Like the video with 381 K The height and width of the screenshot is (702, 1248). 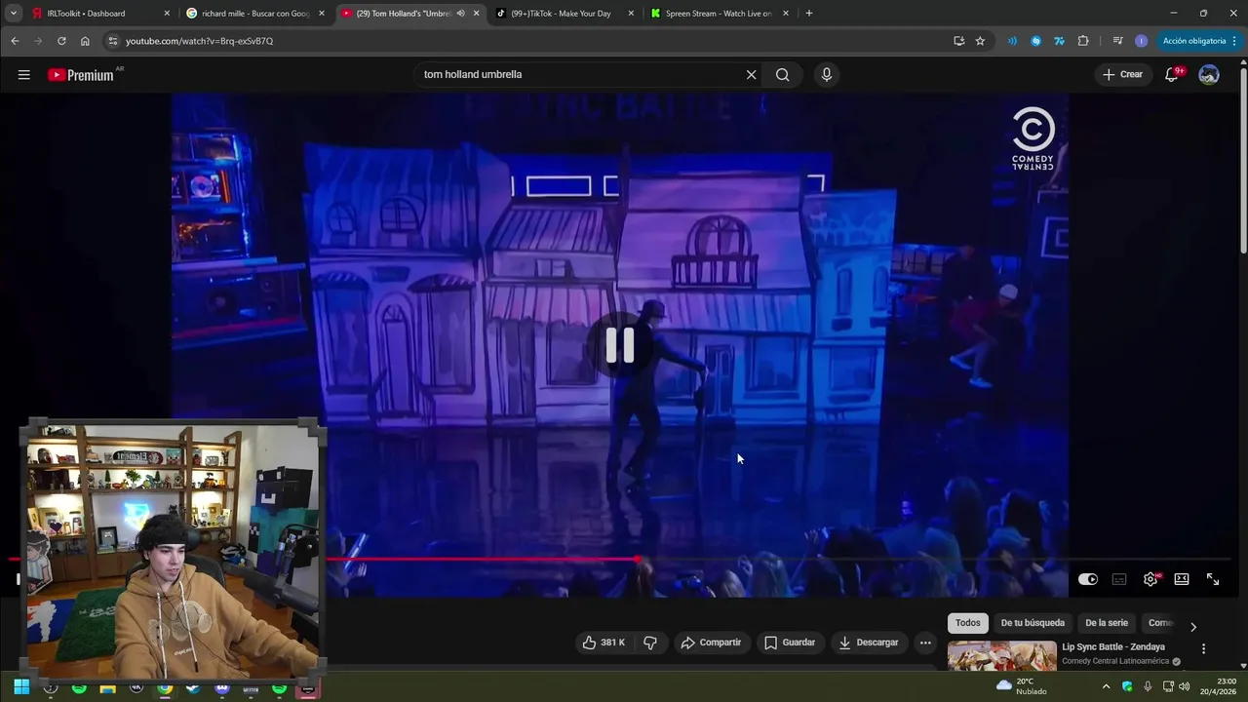click(x=604, y=643)
